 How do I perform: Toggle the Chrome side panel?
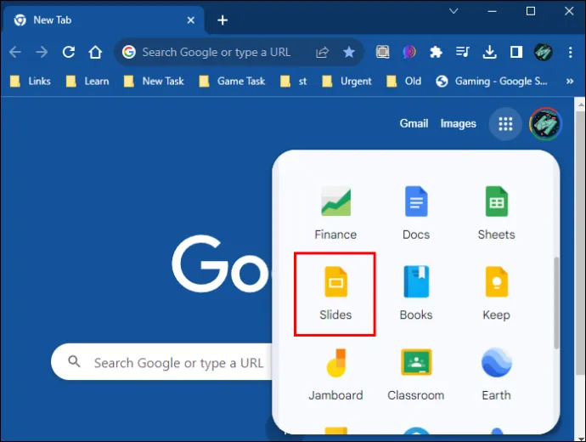point(516,52)
